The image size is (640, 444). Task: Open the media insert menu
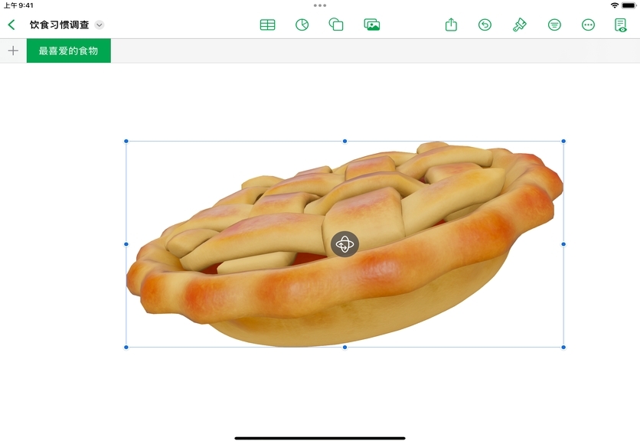point(372,24)
